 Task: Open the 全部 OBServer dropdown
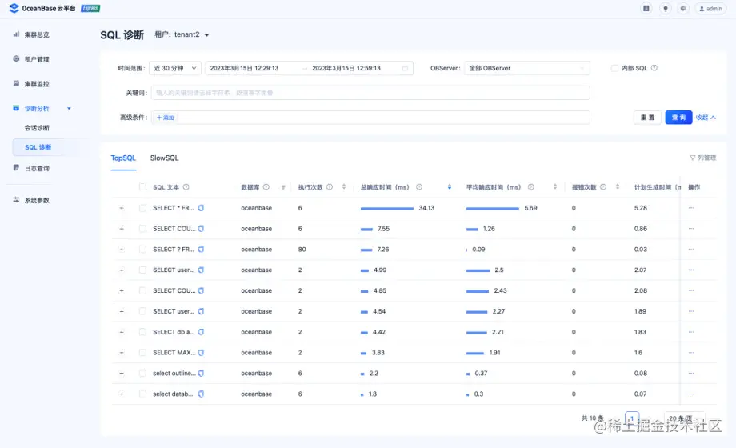coord(526,68)
